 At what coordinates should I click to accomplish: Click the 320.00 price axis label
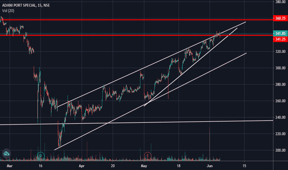280,51
